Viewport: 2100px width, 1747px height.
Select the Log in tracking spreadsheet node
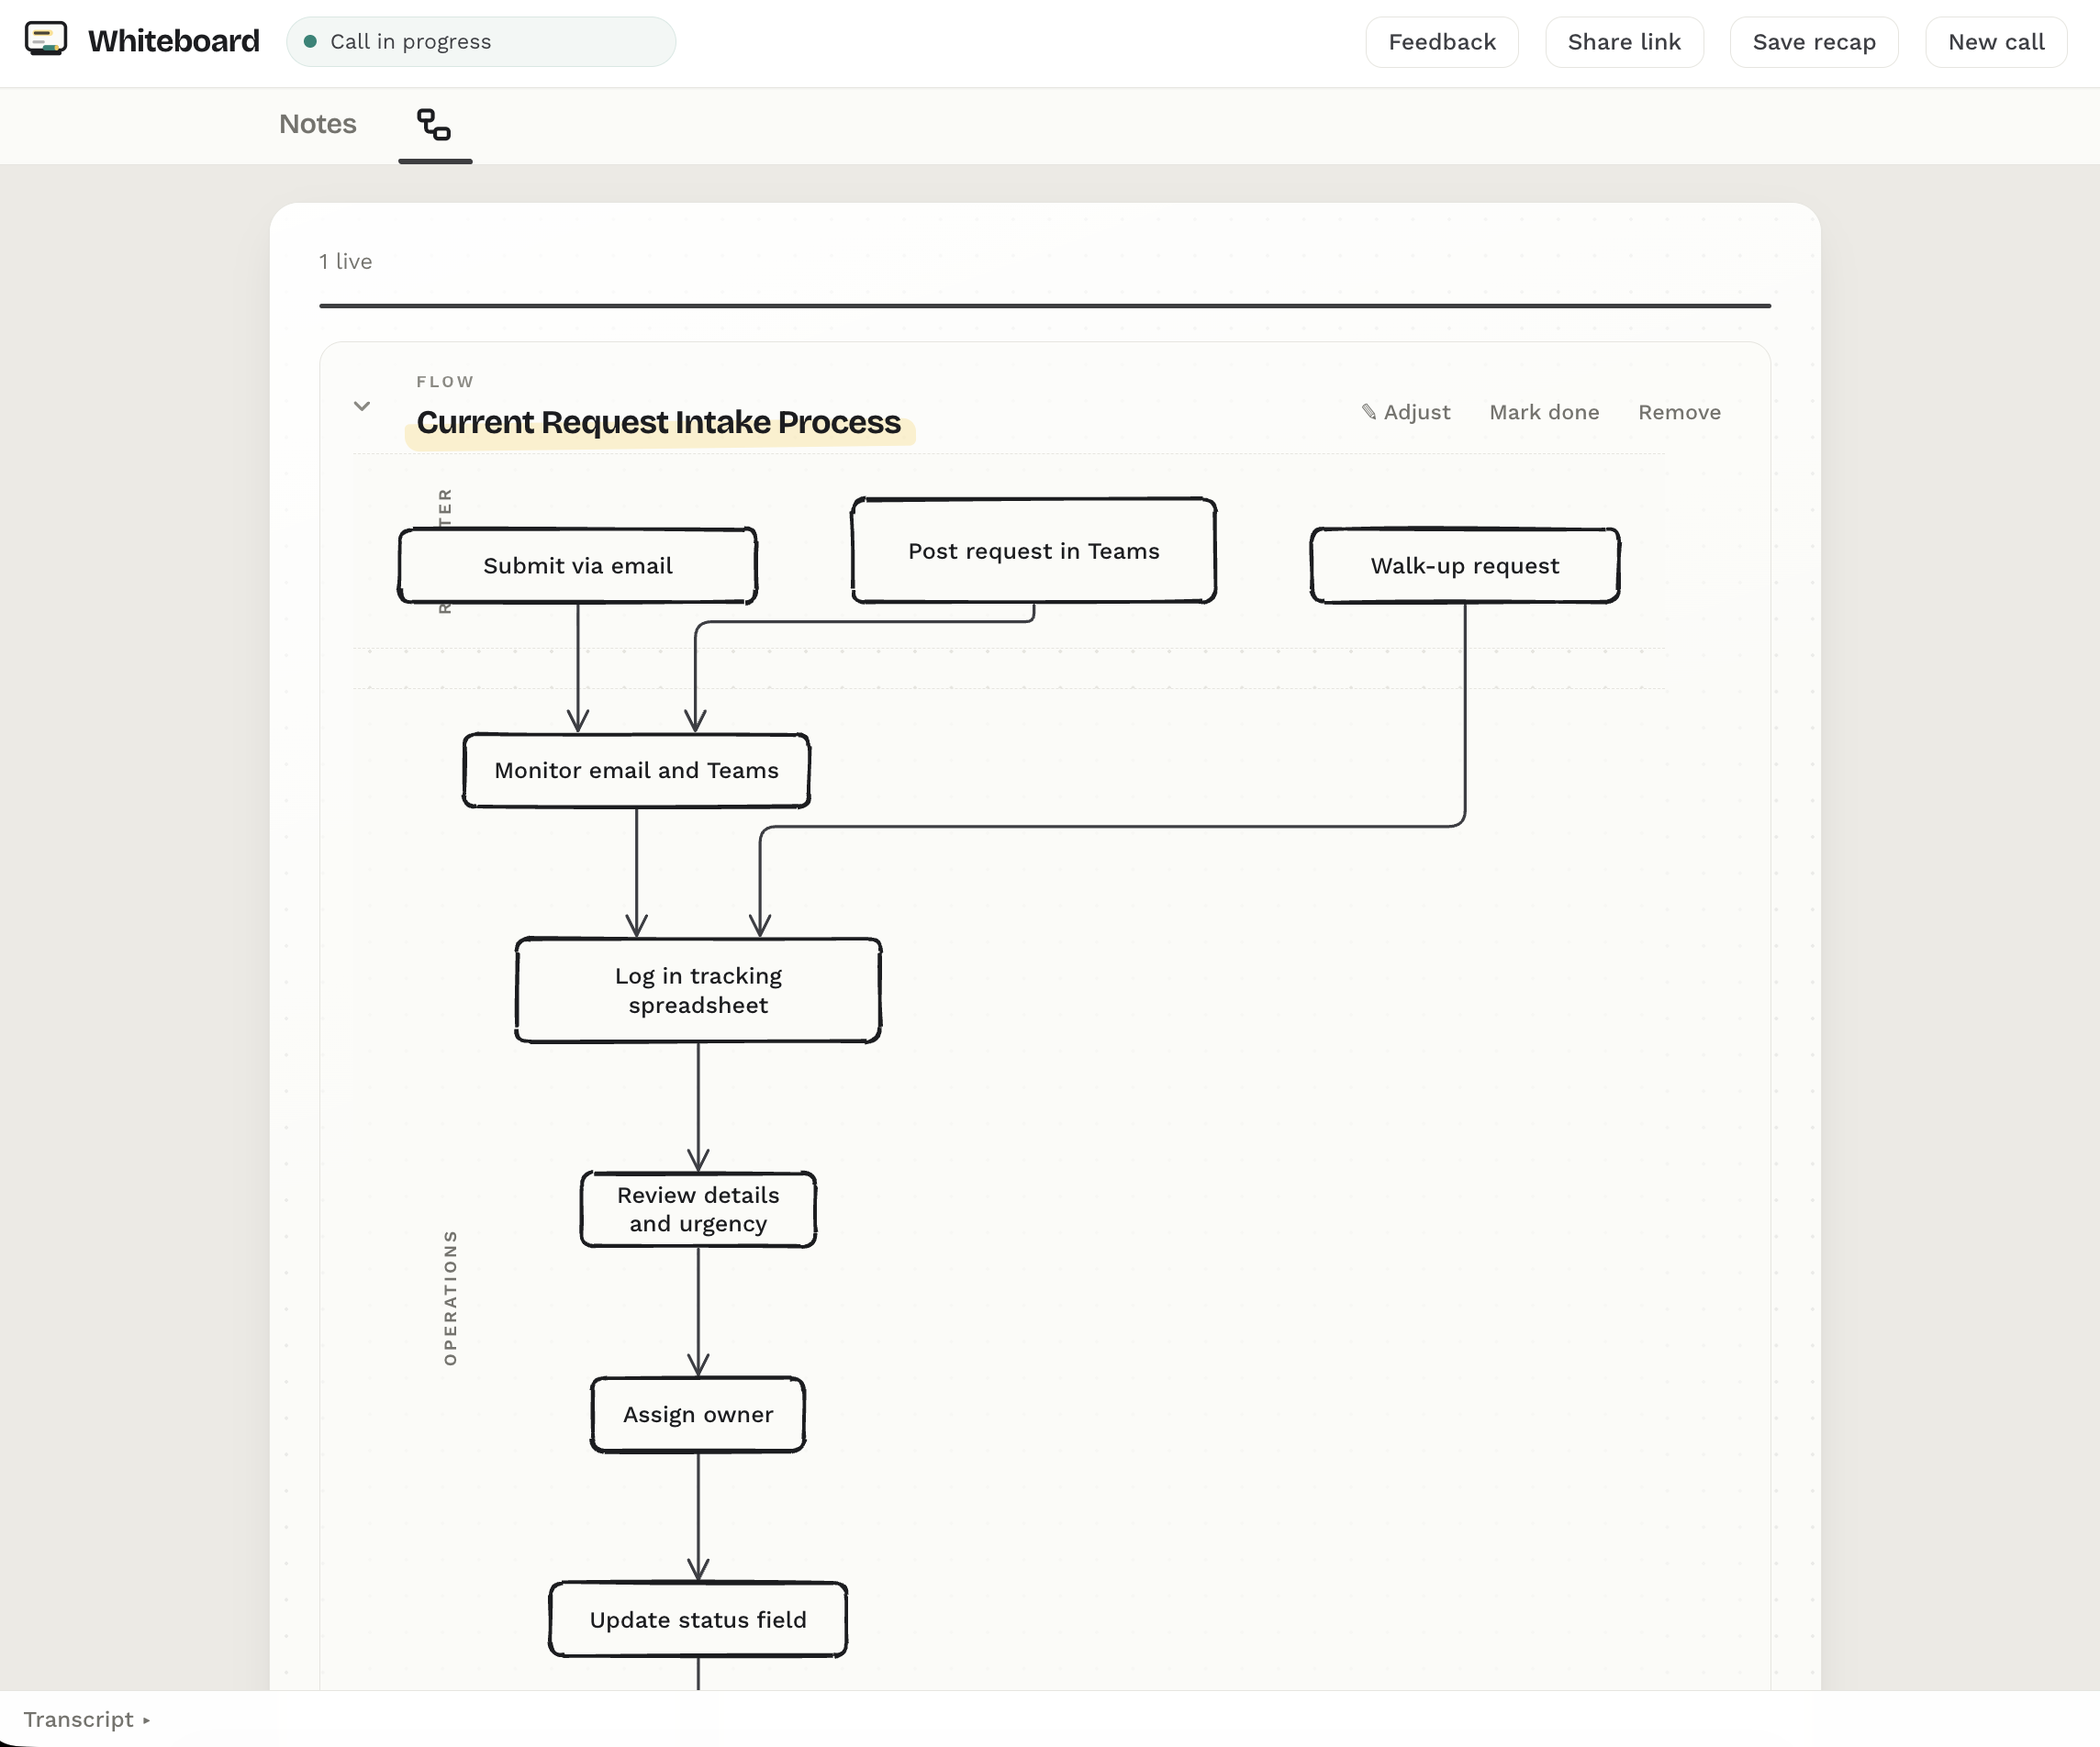click(698, 990)
